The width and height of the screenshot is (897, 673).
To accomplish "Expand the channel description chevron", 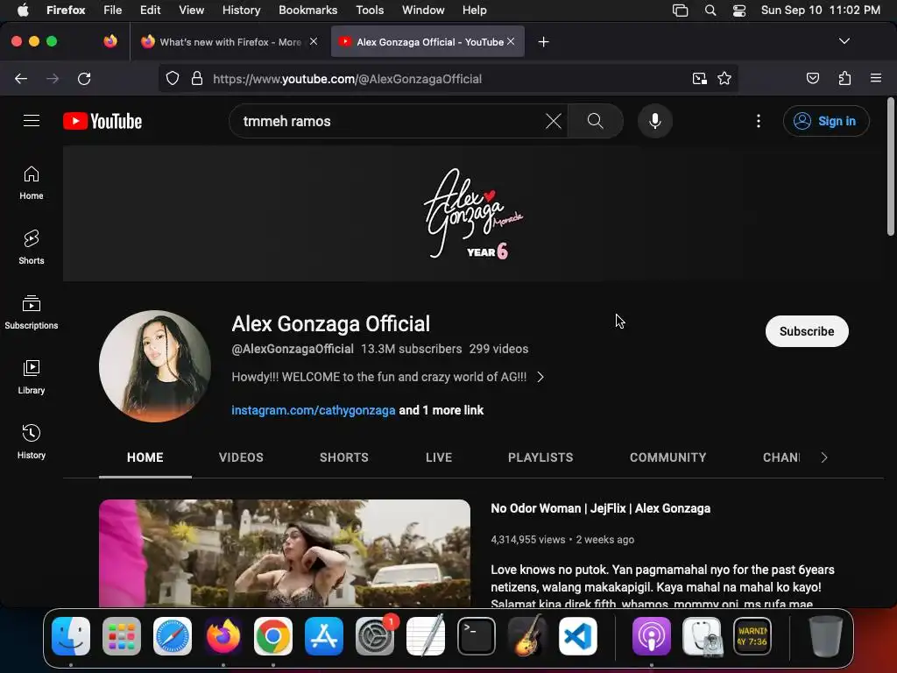I will 540,377.
